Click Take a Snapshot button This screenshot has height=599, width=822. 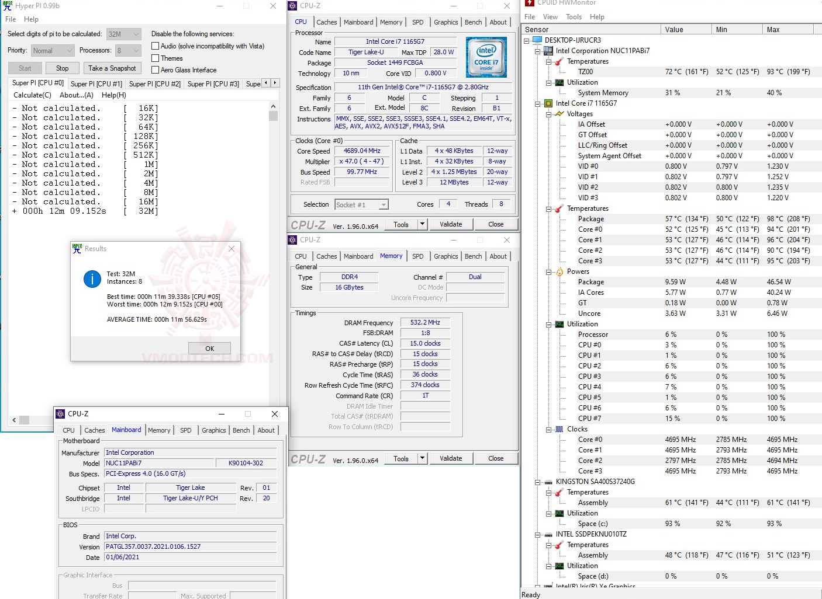point(112,68)
